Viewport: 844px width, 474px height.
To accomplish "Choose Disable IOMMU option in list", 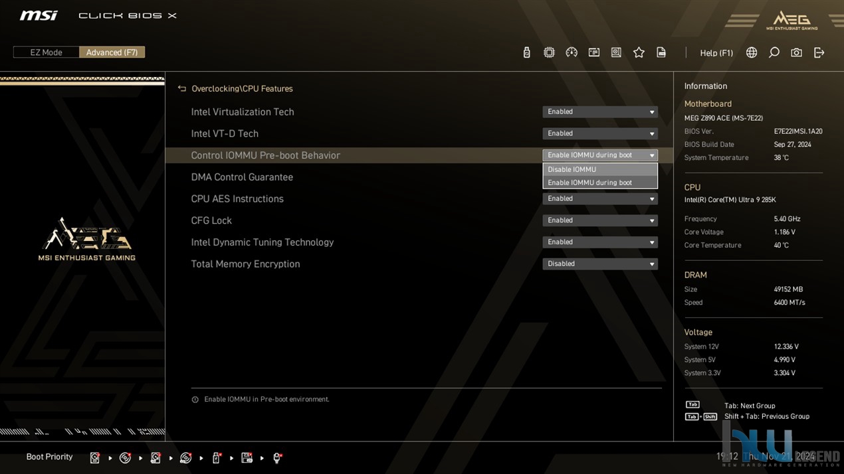I will [x=599, y=169].
